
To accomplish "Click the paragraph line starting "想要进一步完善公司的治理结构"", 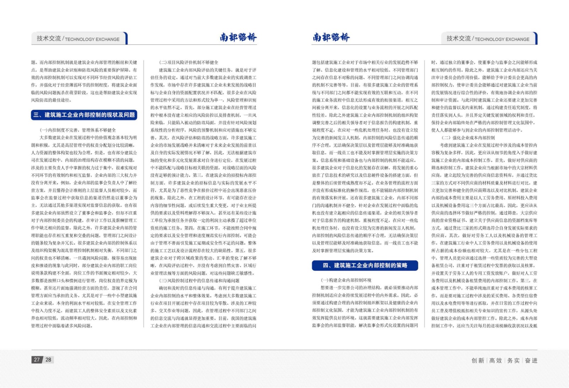I will [369, 288].
